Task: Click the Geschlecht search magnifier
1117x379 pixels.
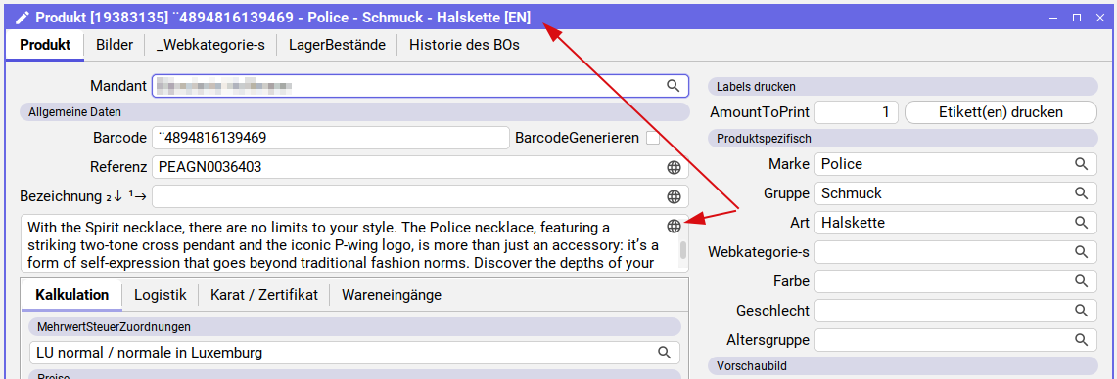Action: [1082, 311]
